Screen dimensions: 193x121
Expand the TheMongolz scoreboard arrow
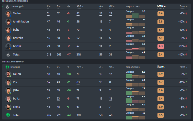click(x=3, y=6)
